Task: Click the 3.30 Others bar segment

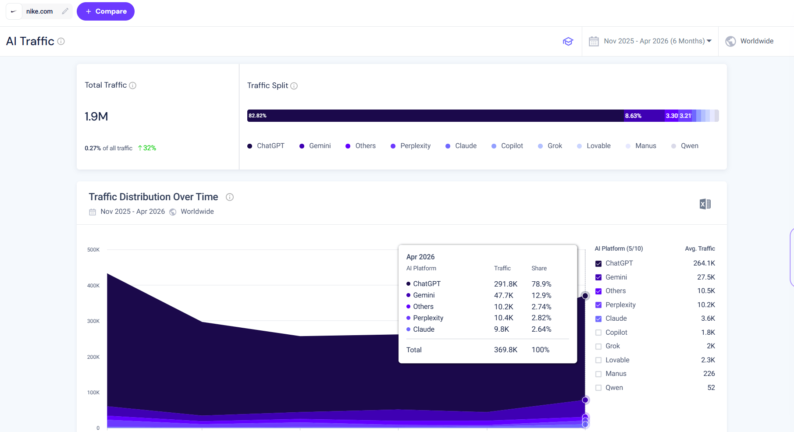Action: point(671,116)
